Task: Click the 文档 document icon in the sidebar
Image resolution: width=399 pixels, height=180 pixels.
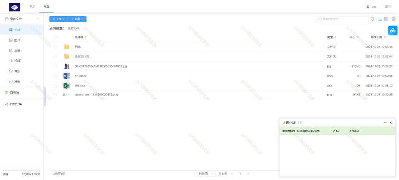Action: pos(11,50)
